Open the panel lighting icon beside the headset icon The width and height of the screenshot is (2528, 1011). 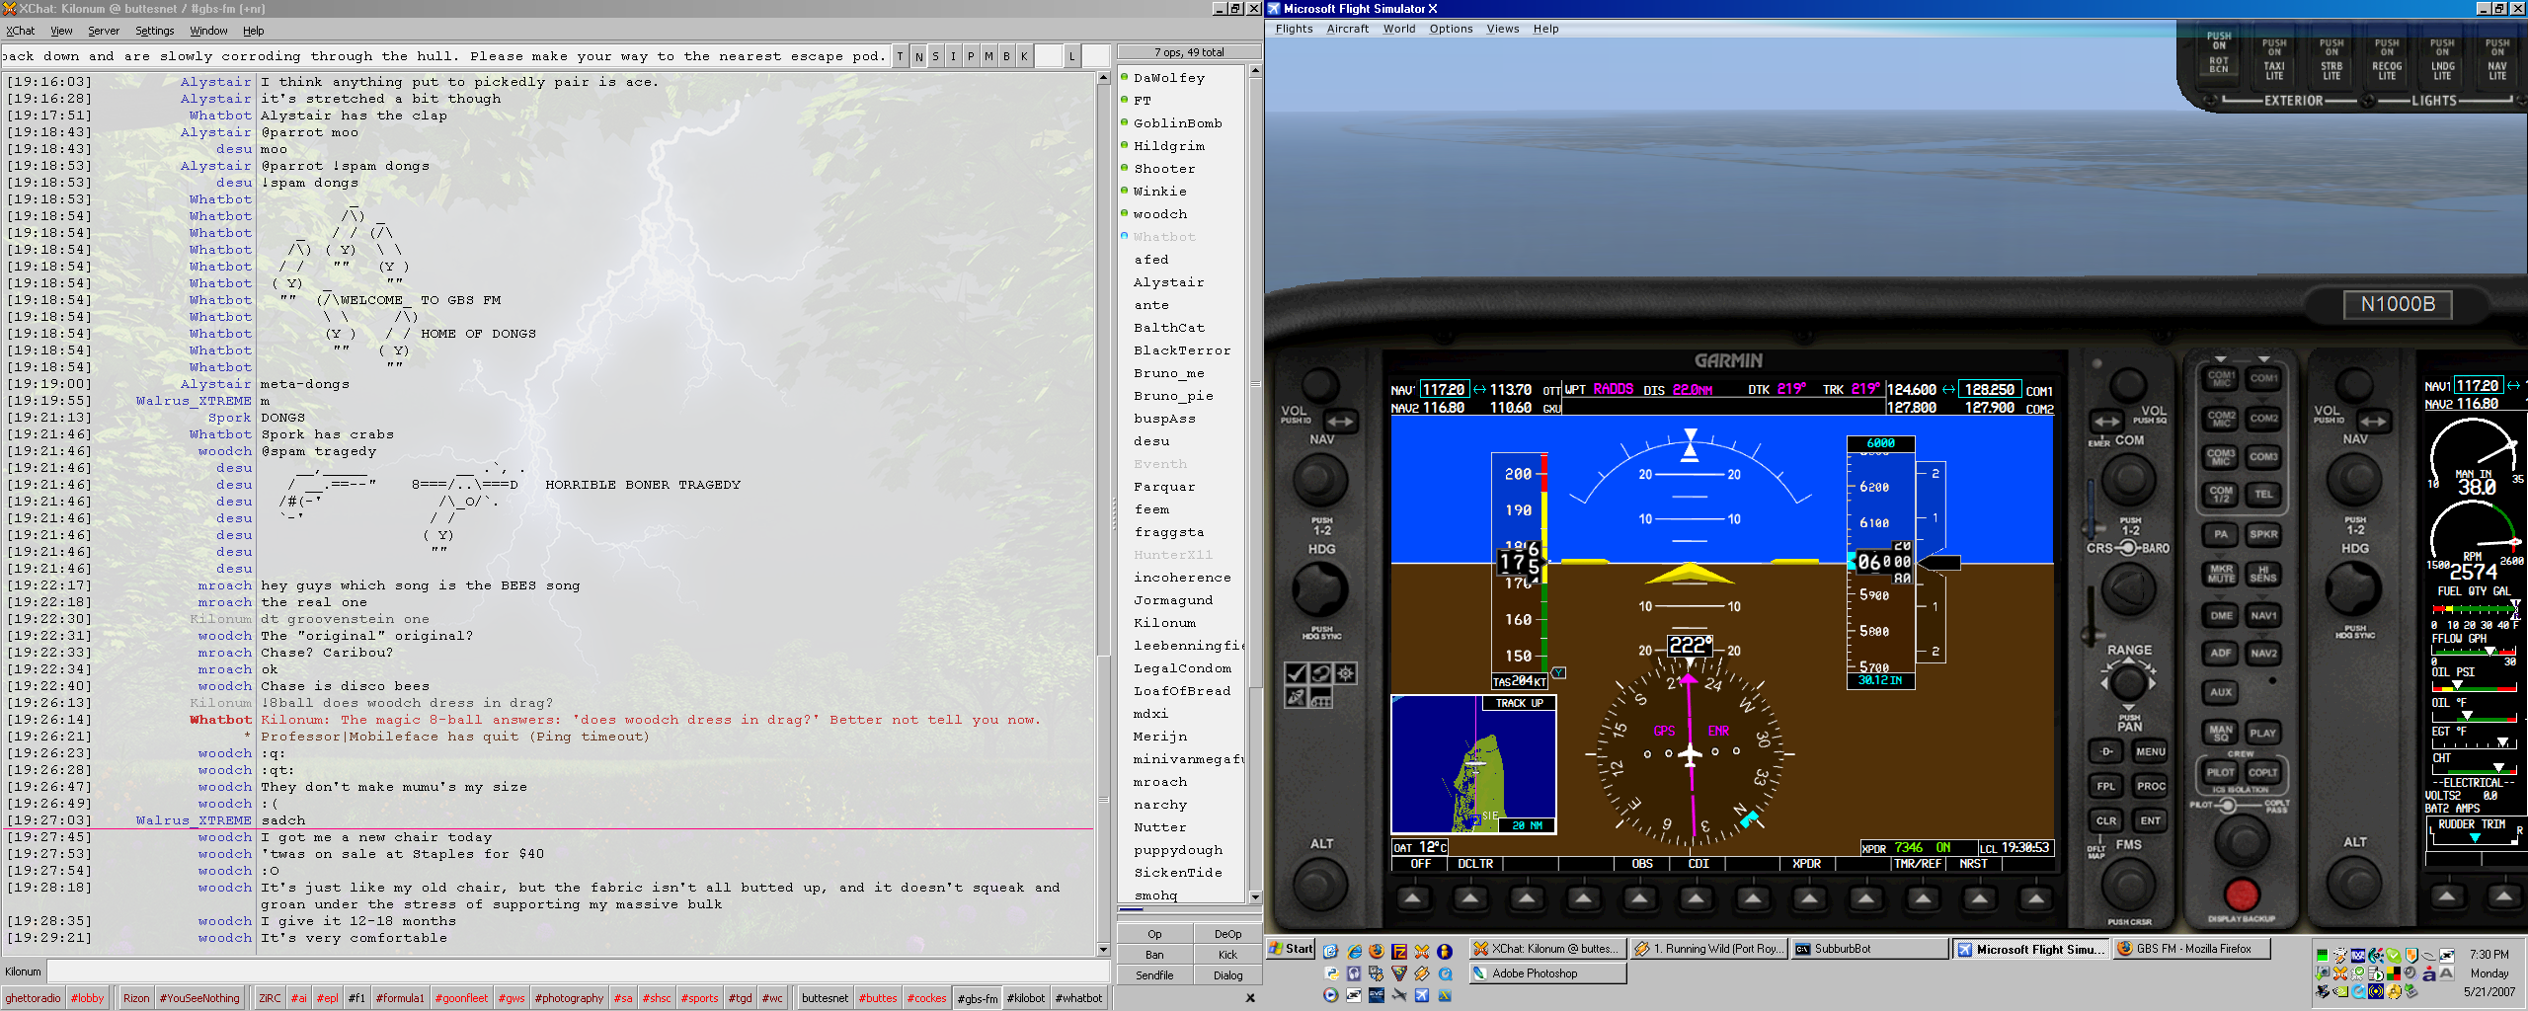pyautogui.click(x=1345, y=673)
